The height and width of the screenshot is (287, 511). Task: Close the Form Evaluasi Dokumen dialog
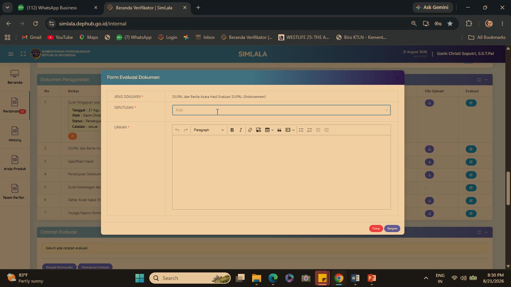coord(397,78)
